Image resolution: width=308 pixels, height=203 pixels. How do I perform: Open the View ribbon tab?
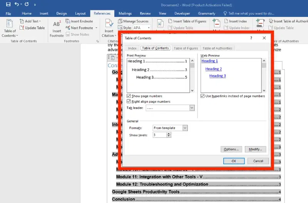162,13
